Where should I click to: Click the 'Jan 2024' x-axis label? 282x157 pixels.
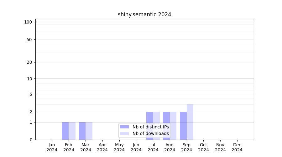coord(52,147)
